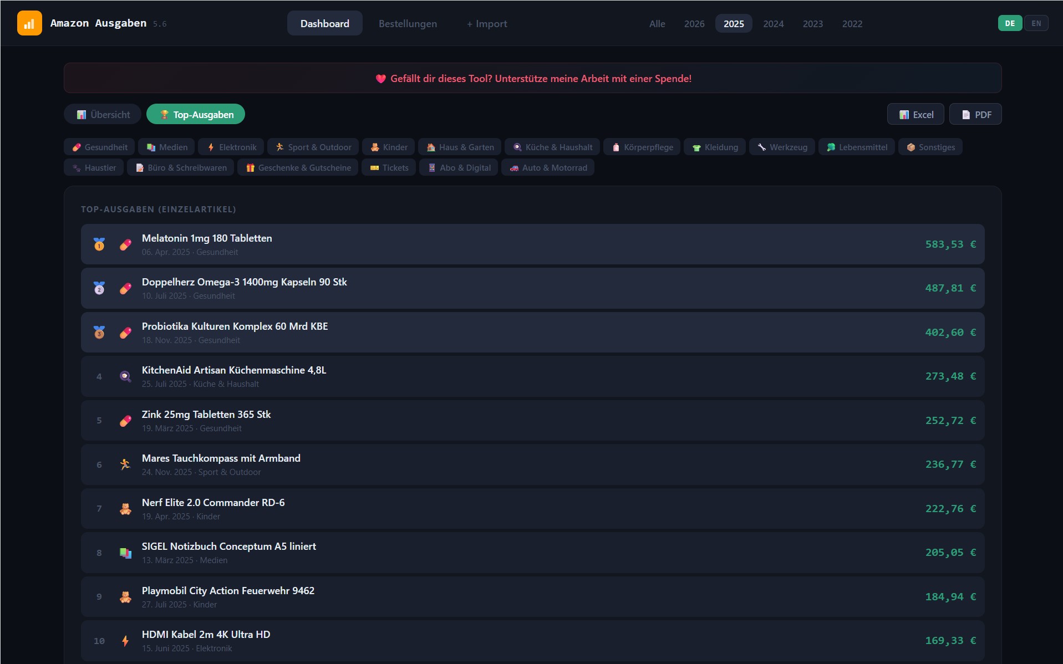Viewport: 1063px width, 664px height.
Task: Click the Amazon Ausgaben app title
Action: coord(98,23)
